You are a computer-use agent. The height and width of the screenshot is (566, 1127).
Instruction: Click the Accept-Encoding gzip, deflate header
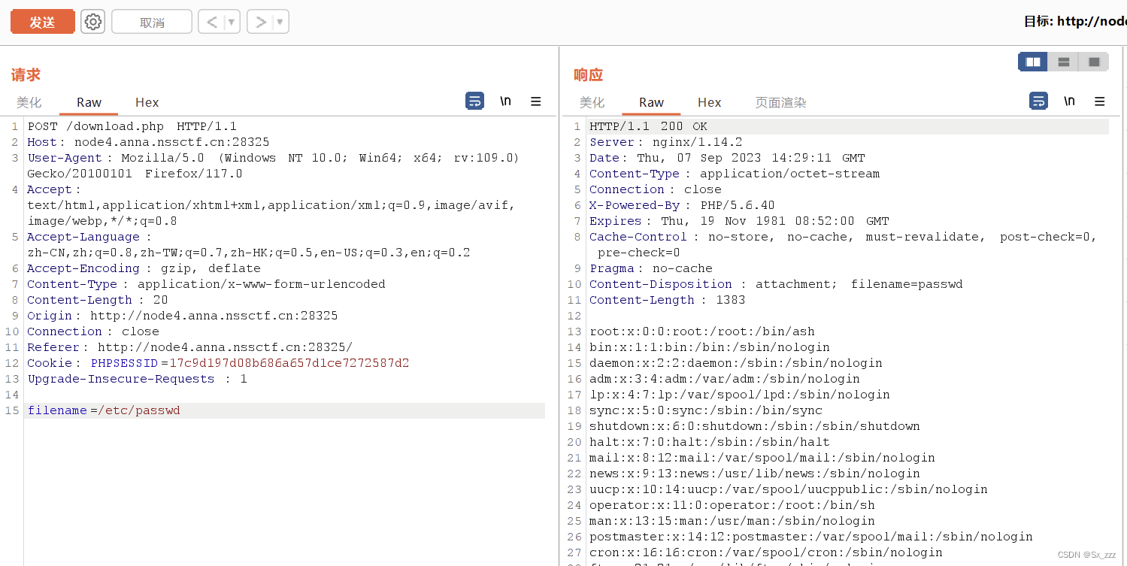144,268
